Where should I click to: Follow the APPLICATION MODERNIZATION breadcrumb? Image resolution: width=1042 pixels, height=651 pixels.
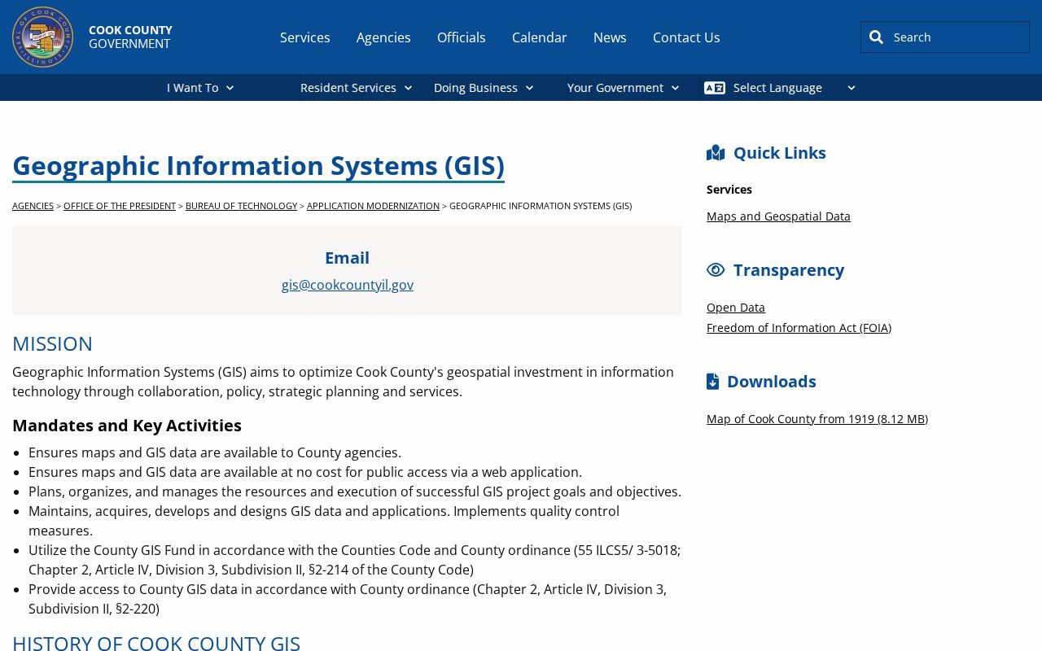(x=373, y=206)
